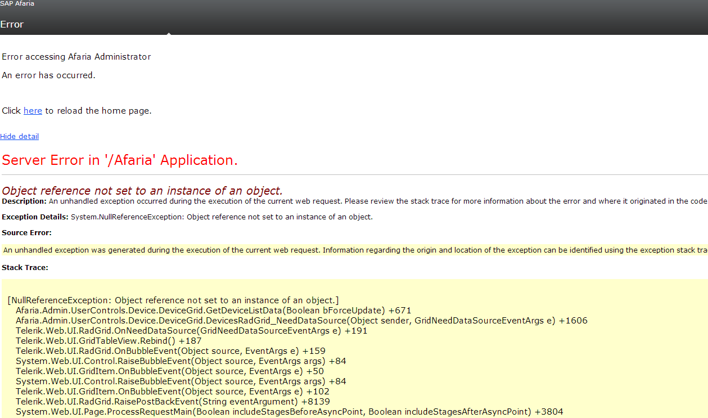708x418 pixels.
Task: Click the 'GridItem.OnBubbleEvent' +50 line
Action: pyautogui.click(x=170, y=371)
